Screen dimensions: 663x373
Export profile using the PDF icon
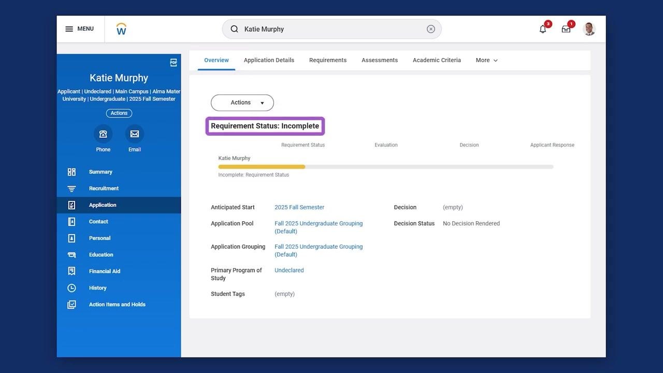174,63
